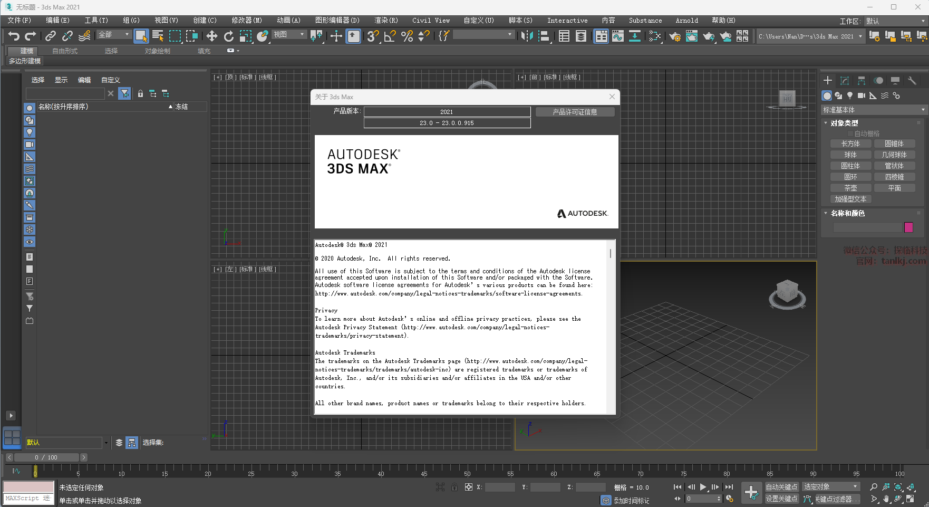Click the 产品许可证信息 button

[575, 112]
